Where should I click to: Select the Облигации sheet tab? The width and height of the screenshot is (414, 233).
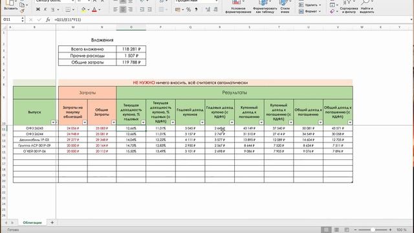(x=32, y=223)
